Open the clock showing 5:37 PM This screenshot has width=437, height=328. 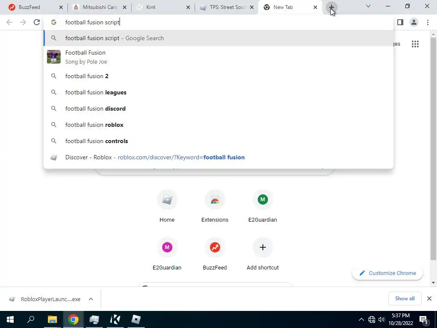(x=401, y=319)
